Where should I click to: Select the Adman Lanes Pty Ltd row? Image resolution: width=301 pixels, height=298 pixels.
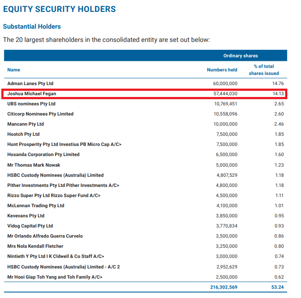(145, 83)
